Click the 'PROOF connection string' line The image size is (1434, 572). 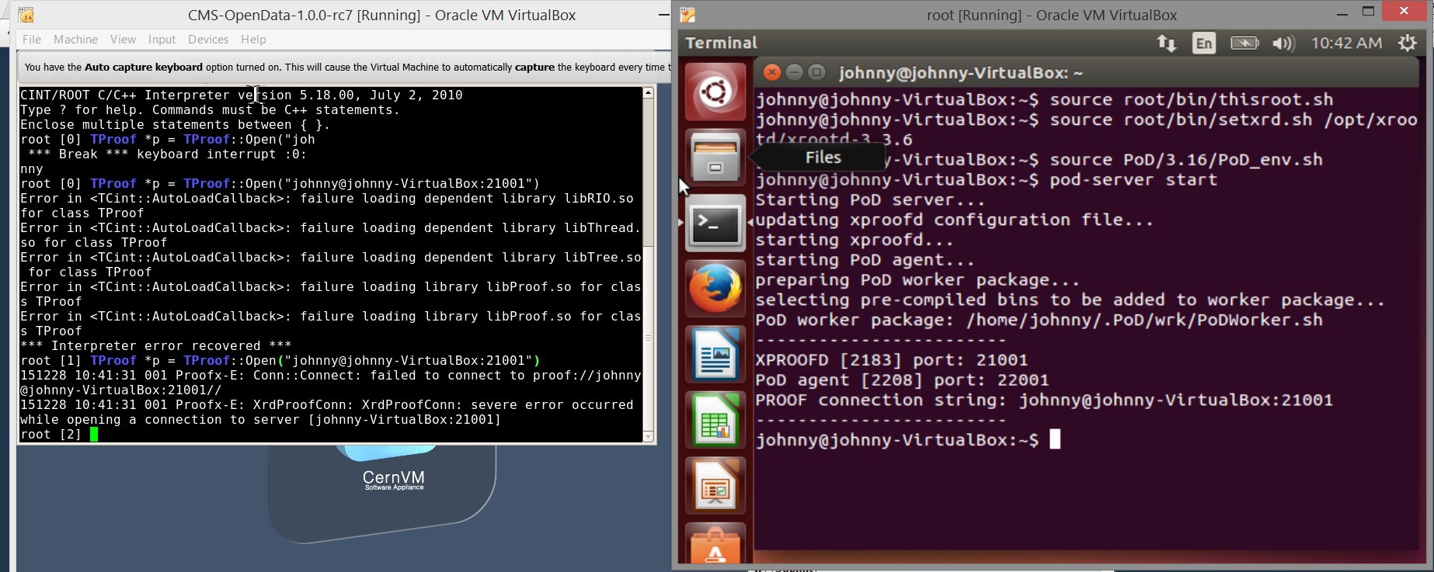point(1044,400)
